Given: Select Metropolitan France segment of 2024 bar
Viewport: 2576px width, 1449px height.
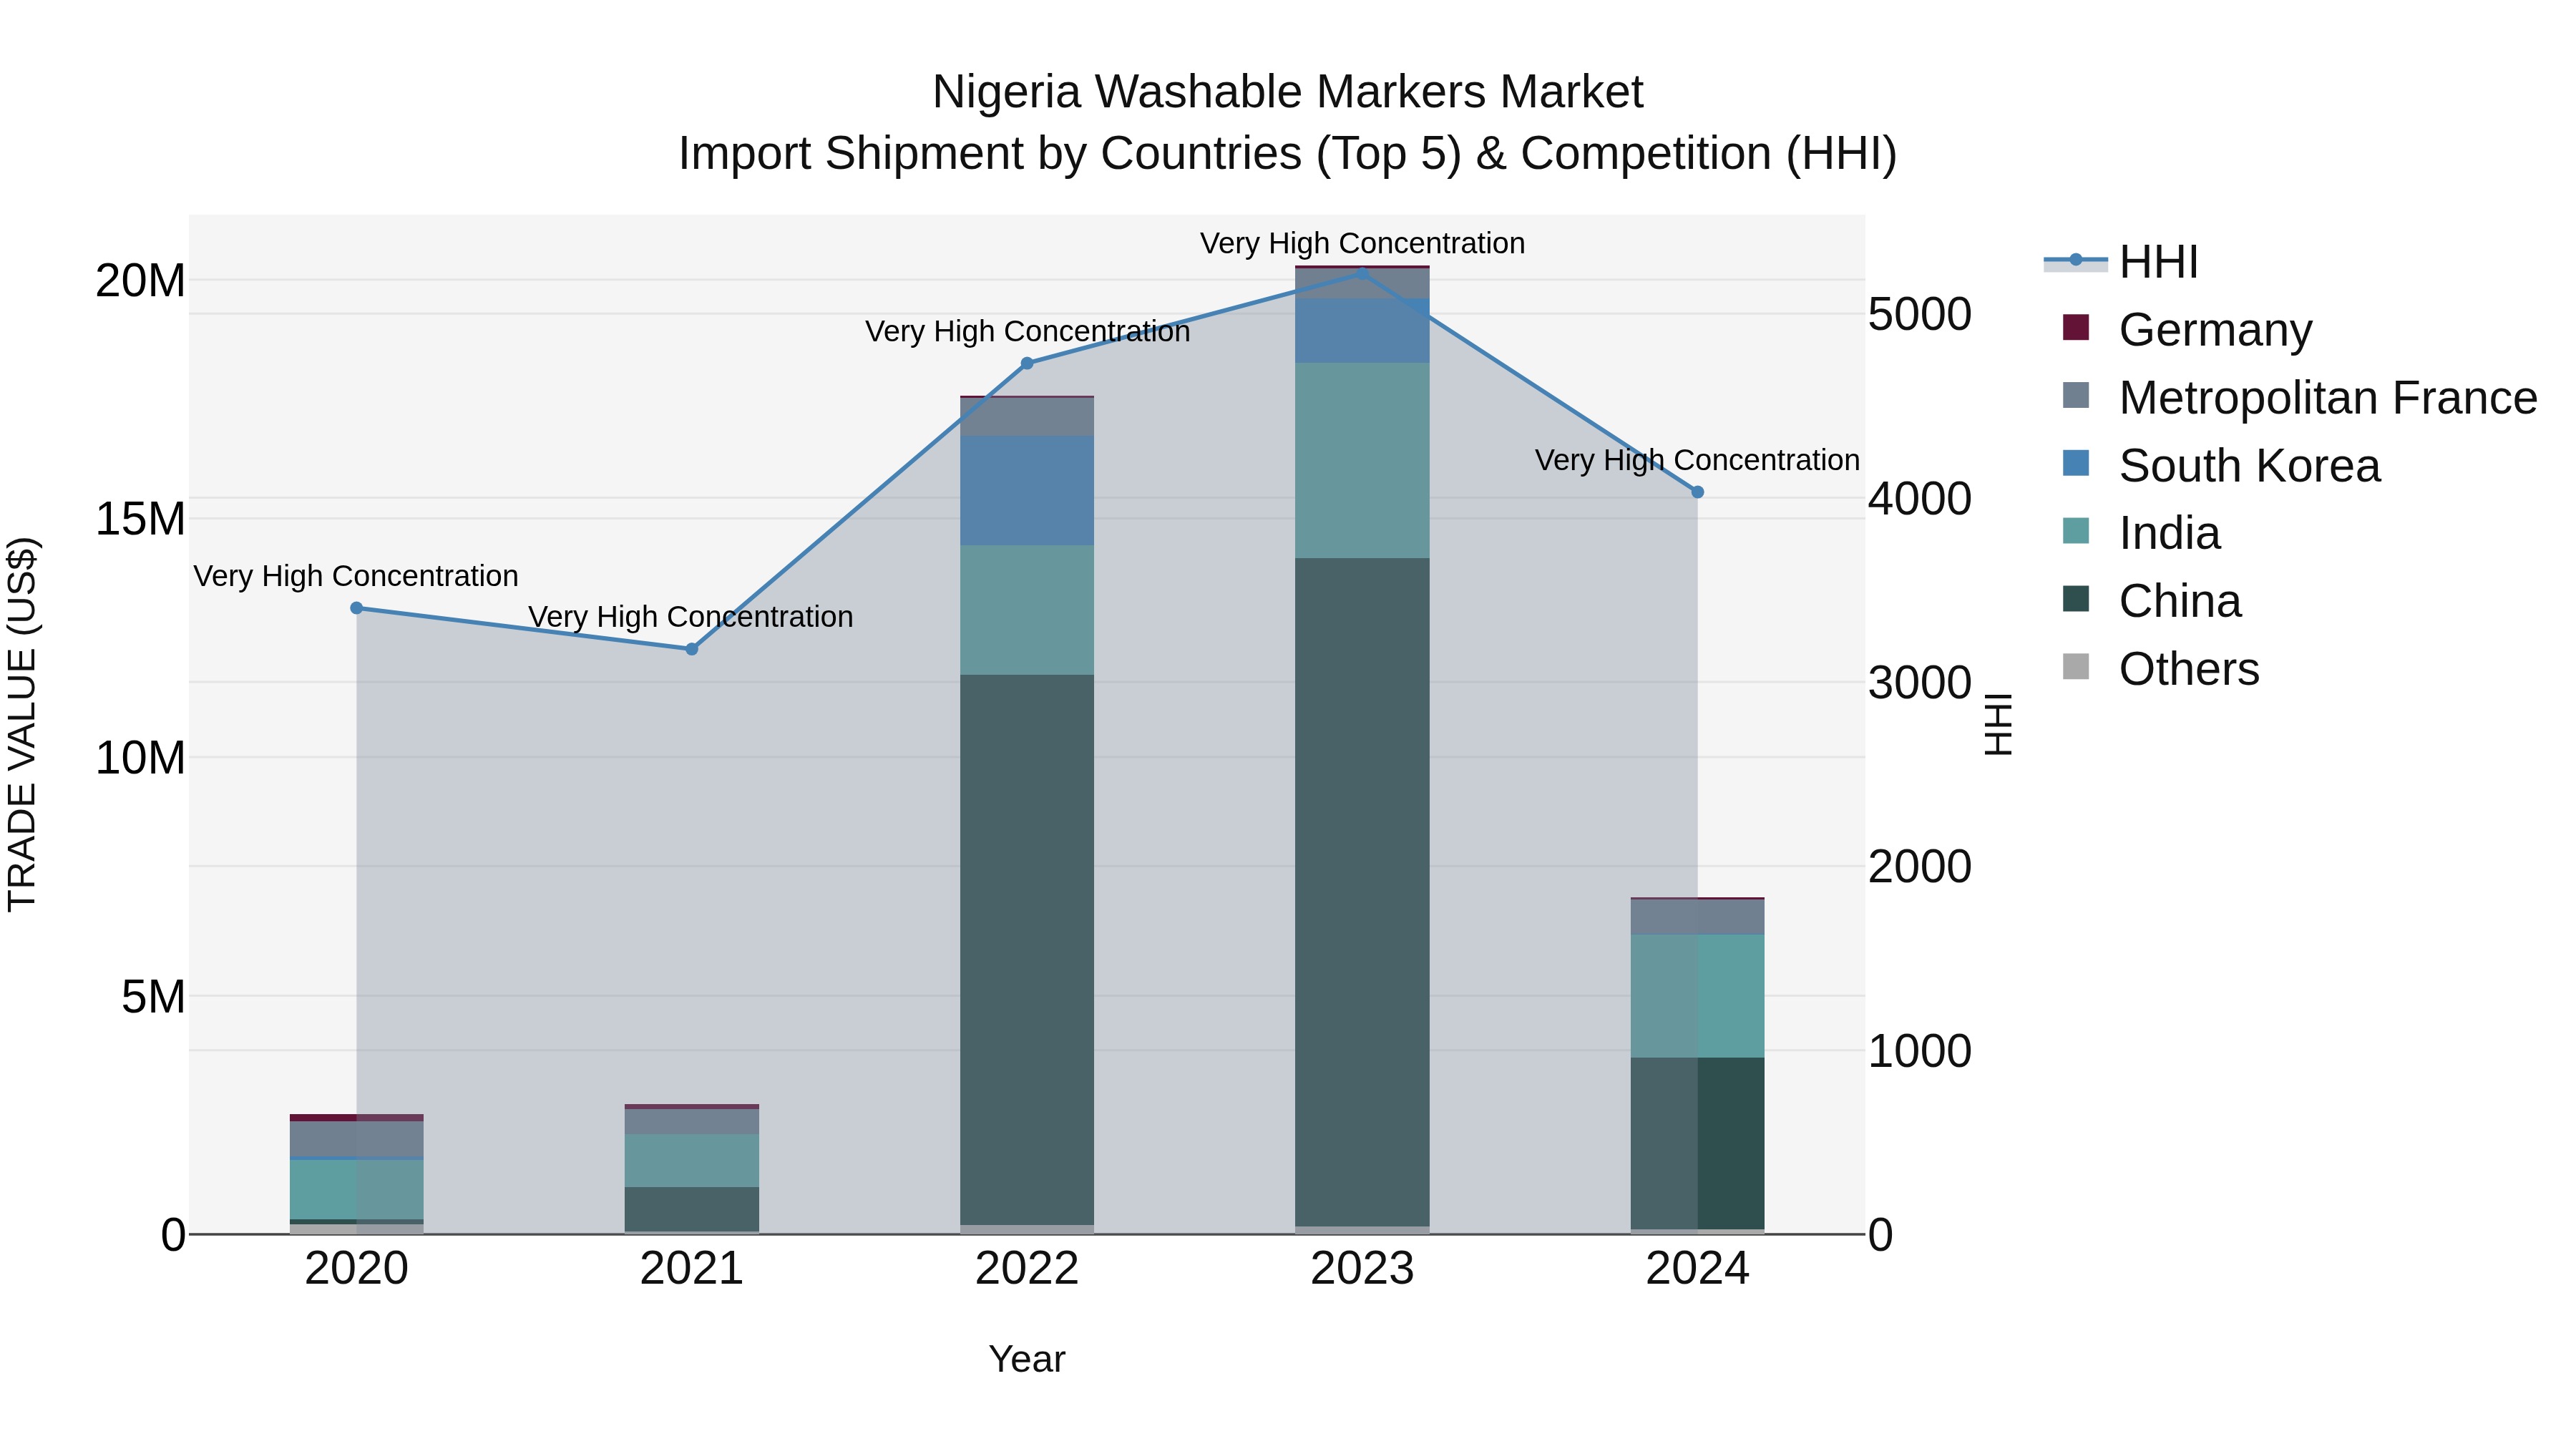Looking at the screenshot, I should 1697,917.
